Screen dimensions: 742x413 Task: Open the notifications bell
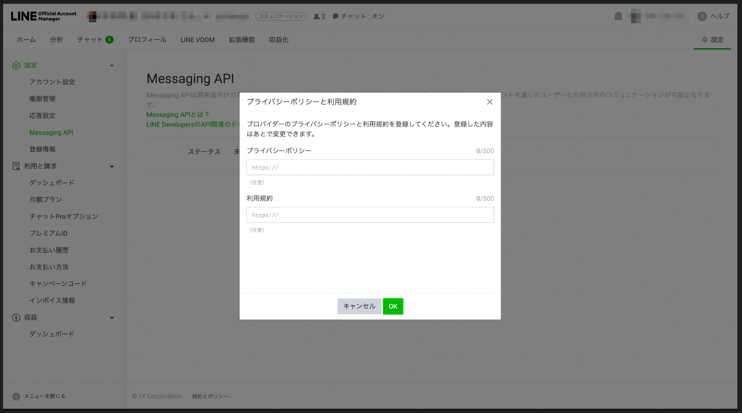(618, 16)
